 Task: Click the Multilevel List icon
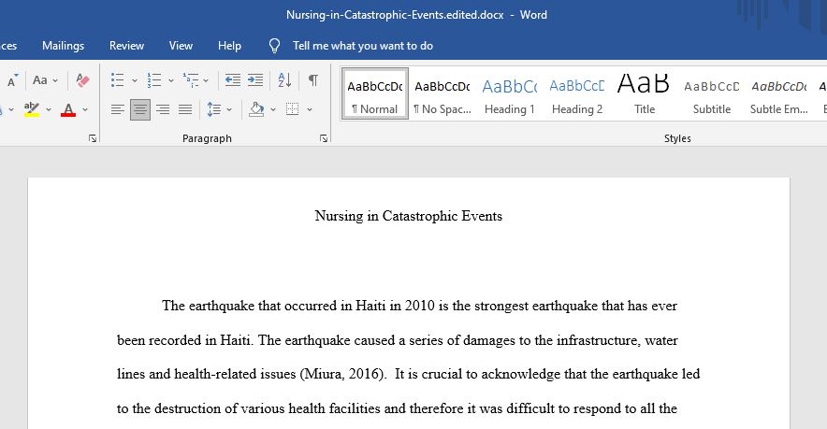click(x=191, y=80)
